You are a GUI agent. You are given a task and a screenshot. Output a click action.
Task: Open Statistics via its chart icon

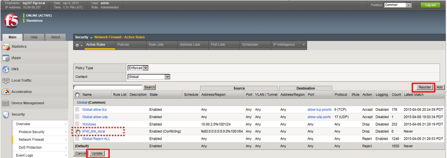6,46
